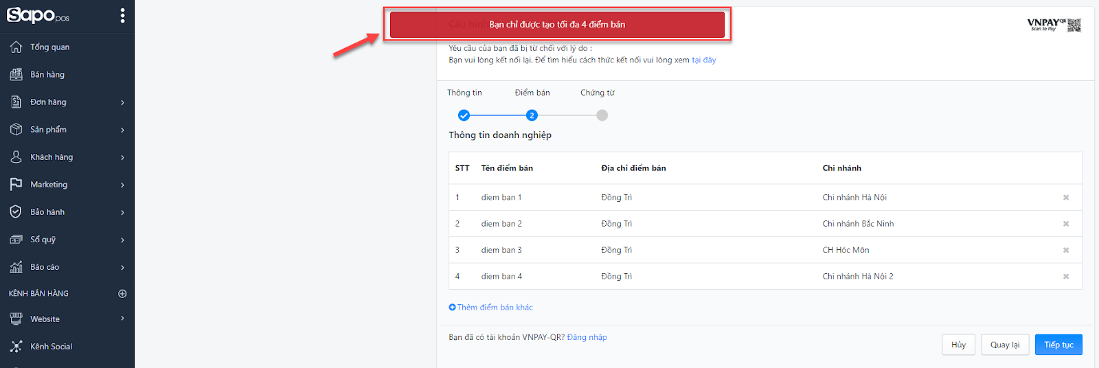1099x368 pixels.
Task: Open the Bảo hành shield icon
Action: [x=16, y=211]
